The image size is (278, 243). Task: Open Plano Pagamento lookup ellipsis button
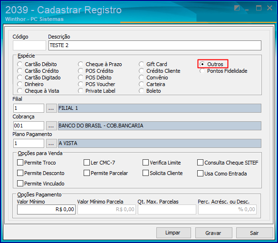click(x=51, y=143)
